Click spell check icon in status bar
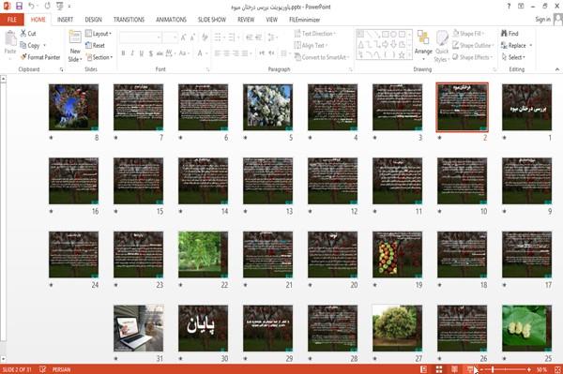This screenshot has height=374, width=563. pyautogui.click(x=43, y=369)
